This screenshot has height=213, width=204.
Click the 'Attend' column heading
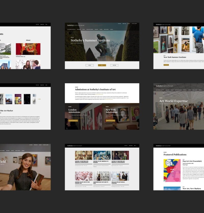click(x=28, y=40)
